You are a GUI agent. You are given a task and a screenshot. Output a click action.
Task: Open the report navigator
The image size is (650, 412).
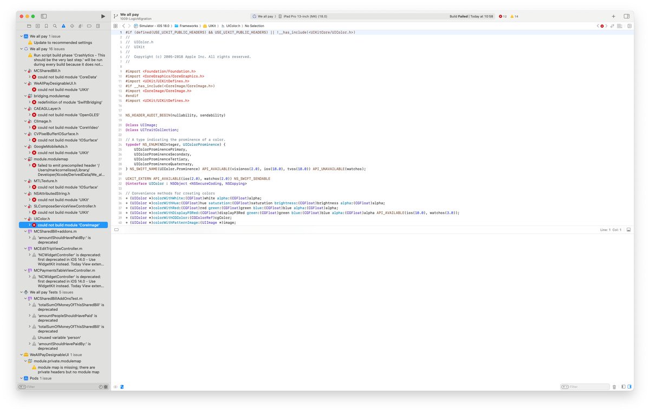[x=98, y=25]
